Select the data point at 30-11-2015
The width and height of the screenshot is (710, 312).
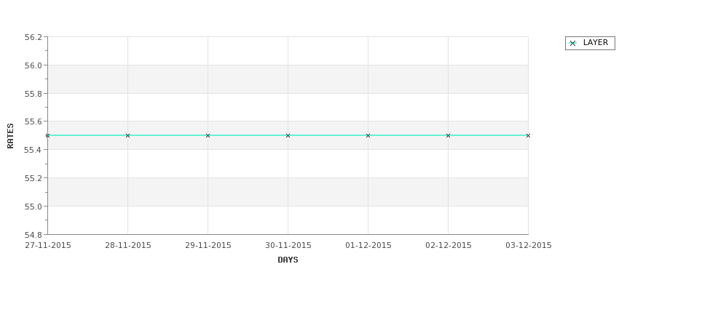[288, 135]
